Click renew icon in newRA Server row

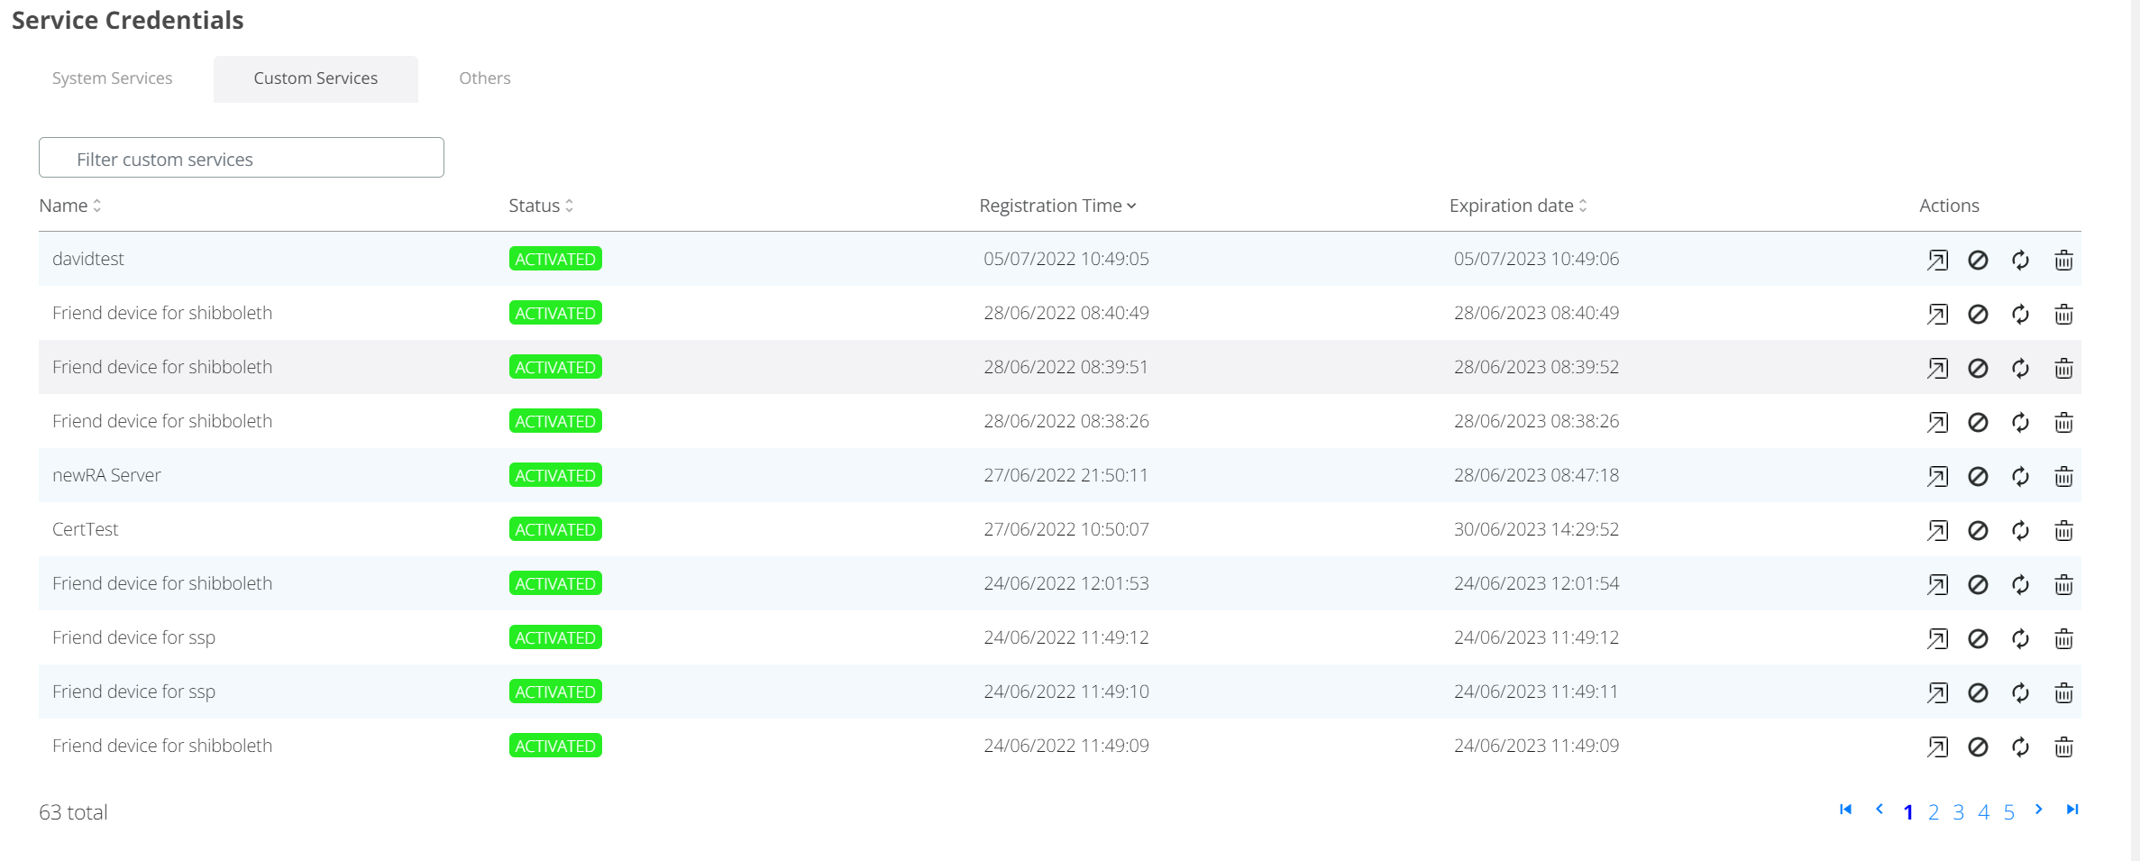click(x=2020, y=477)
